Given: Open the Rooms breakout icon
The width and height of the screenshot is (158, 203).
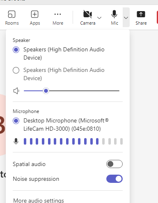Looking at the screenshot, I should point(11,14).
